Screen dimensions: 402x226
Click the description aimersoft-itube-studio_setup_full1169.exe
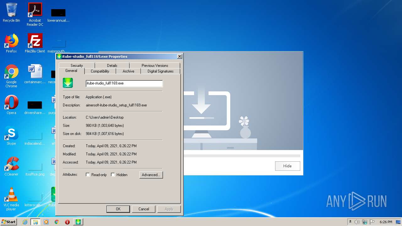pyautogui.click(x=116, y=105)
